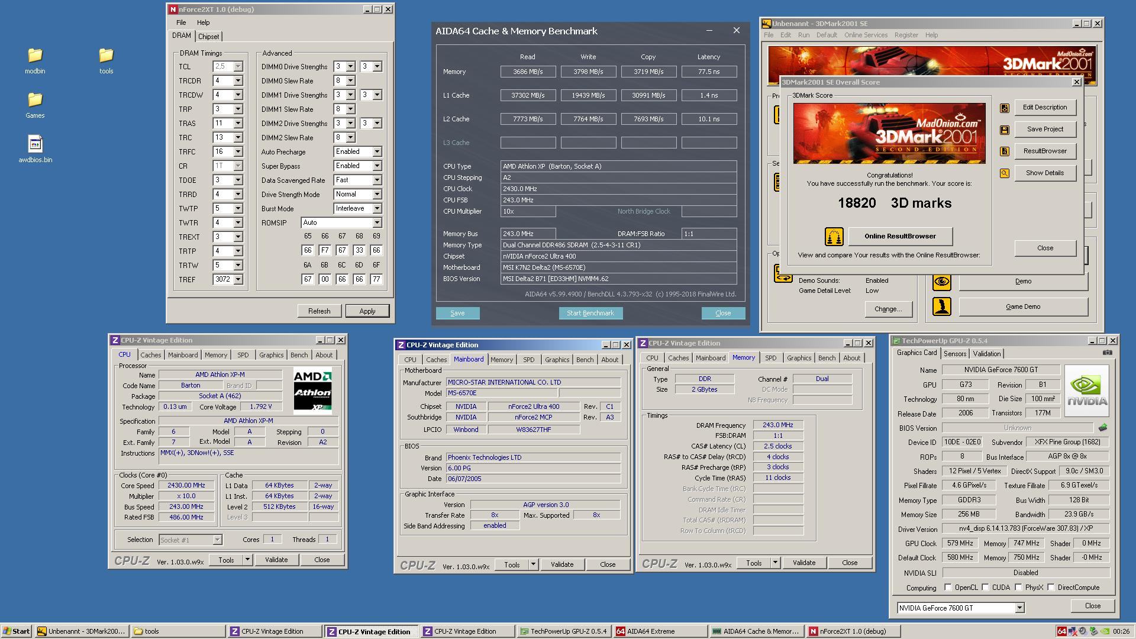The width and height of the screenshot is (1136, 639).
Task: Click the register F7 hex field
Action: pos(325,250)
